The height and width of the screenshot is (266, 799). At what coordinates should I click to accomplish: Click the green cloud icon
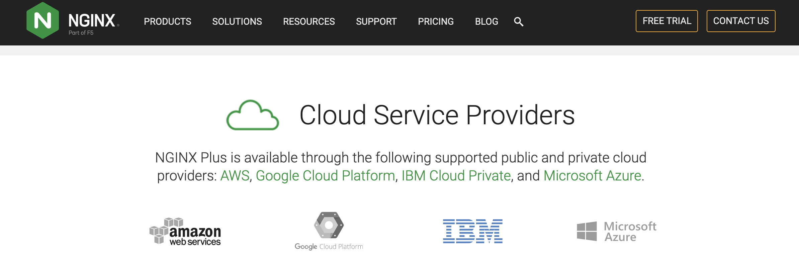(253, 115)
